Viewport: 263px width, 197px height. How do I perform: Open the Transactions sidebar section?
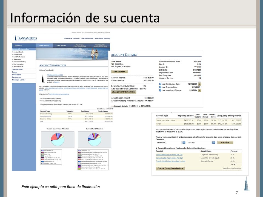pos(17,69)
